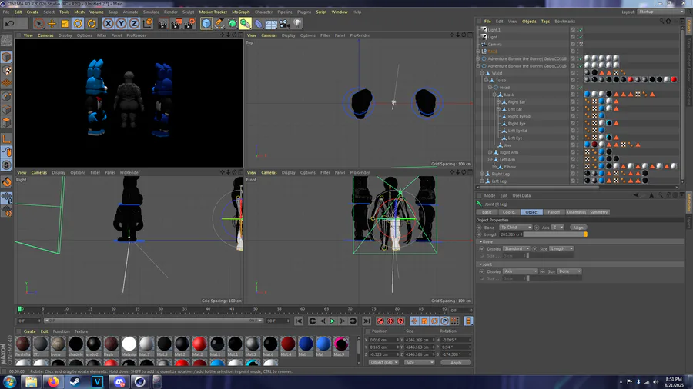This screenshot has width=693, height=389.
Task: Click the Cube primitive icon
Action: click(206, 23)
